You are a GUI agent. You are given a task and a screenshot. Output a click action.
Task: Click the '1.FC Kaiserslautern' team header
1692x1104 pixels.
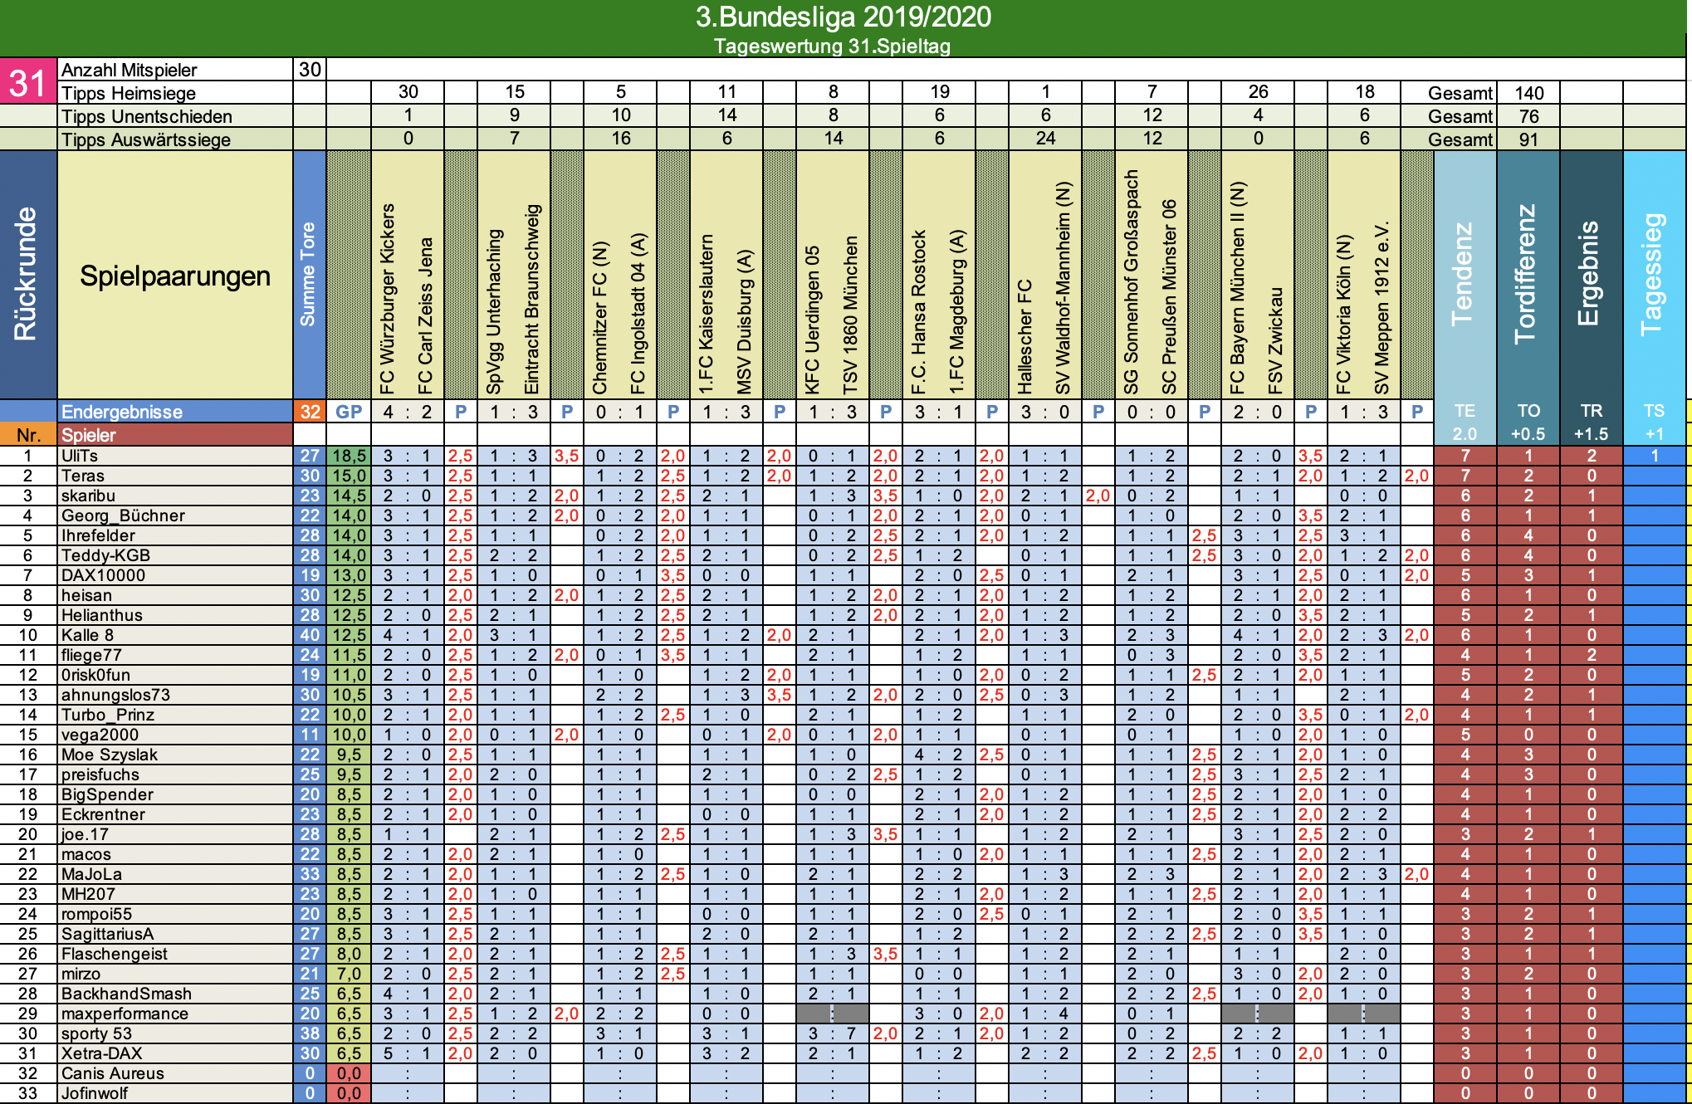click(707, 315)
